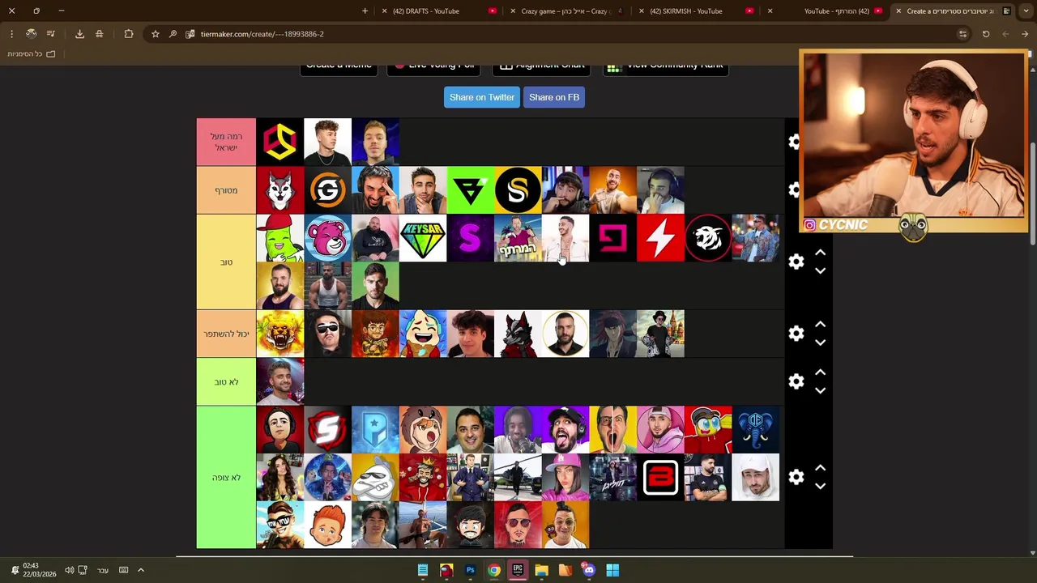Edit the לא צופה tier label
This screenshot has height=583, width=1037.
coord(226,477)
